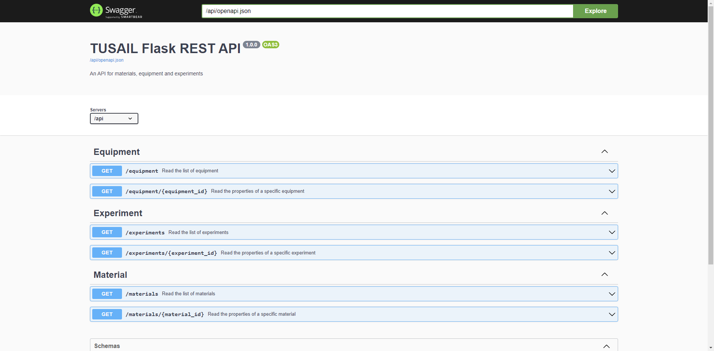Expand /equipment/{equipment_id} endpoint arrow
This screenshot has width=714, height=351.
[612, 191]
